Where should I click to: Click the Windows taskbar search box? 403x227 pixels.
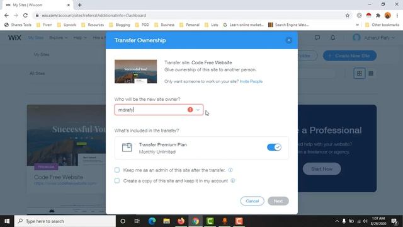click(x=65, y=221)
